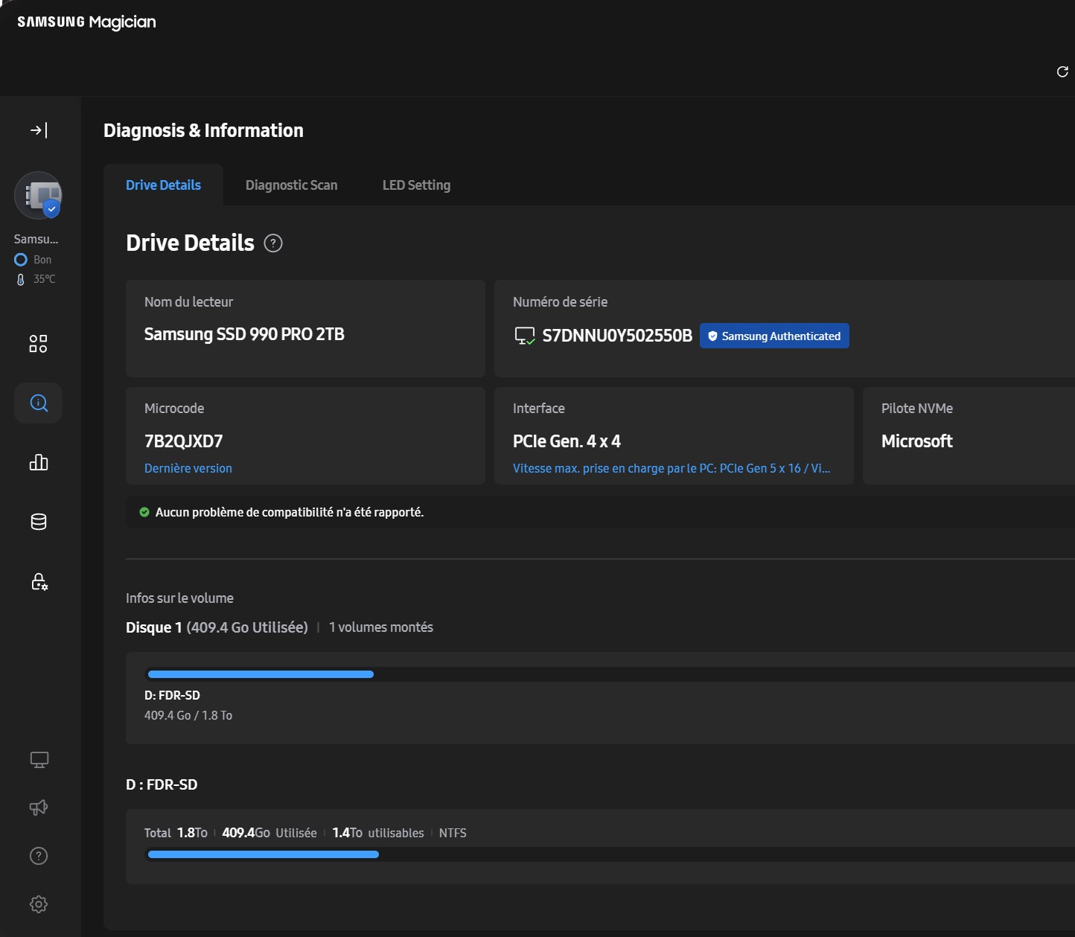Open the data management database icon
1075x937 pixels.
pos(39,522)
